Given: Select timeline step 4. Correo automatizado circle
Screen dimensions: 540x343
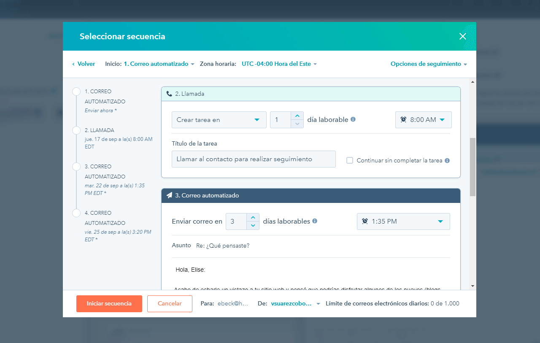Looking at the screenshot, I should 76,213.
